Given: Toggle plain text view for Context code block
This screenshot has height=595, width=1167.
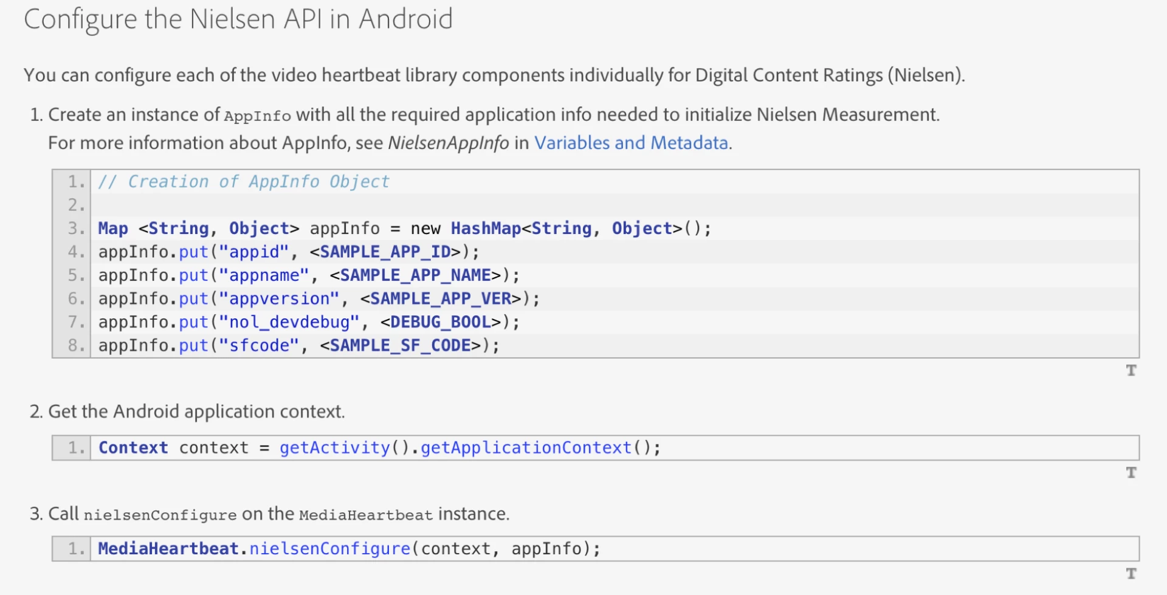Looking at the screenshot, I should click(x=1131, y=472).
